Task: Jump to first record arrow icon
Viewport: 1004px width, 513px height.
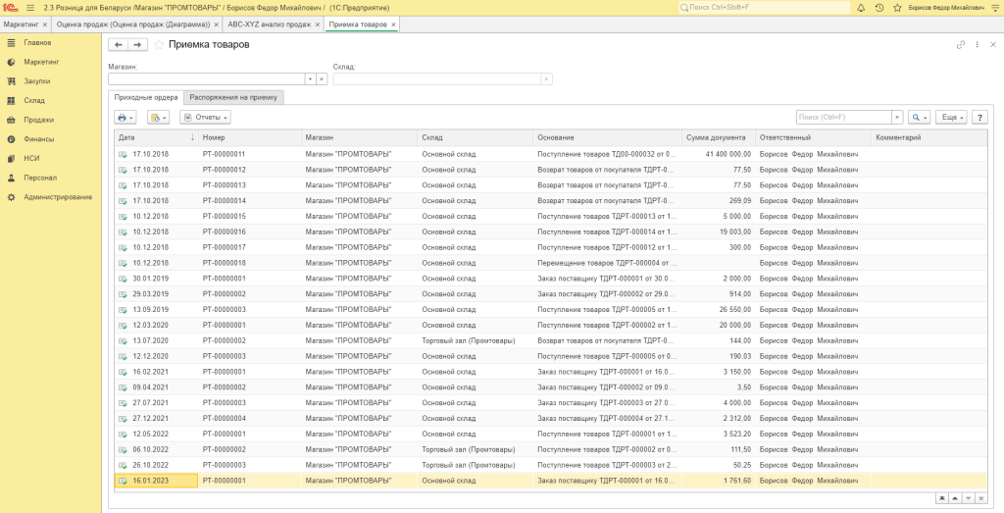Action: pyautogui.click(x=942, y=498)
